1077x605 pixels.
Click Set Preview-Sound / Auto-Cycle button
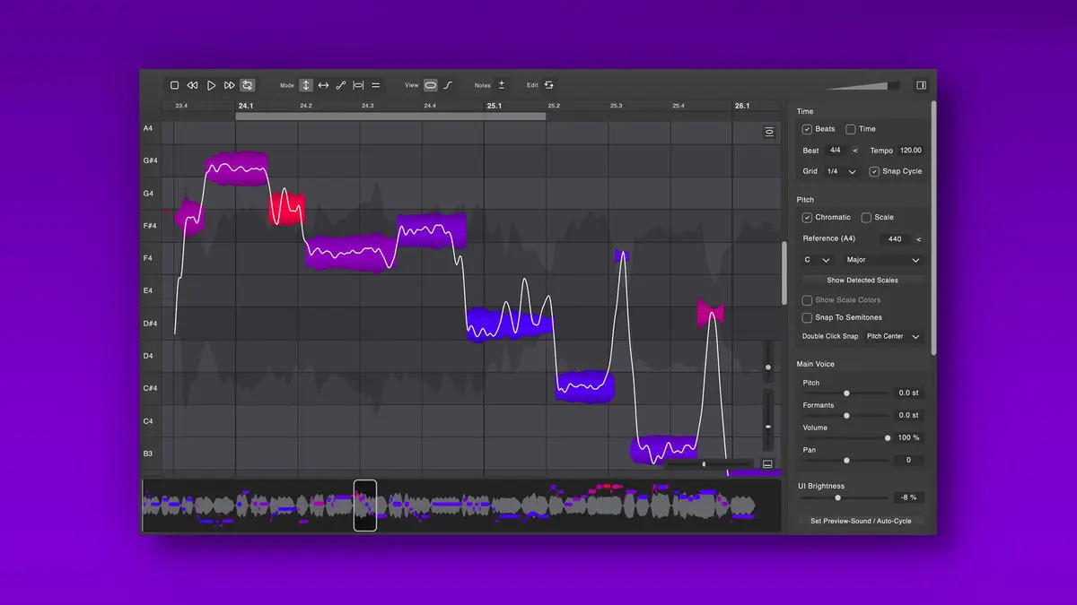click(861, 521)
